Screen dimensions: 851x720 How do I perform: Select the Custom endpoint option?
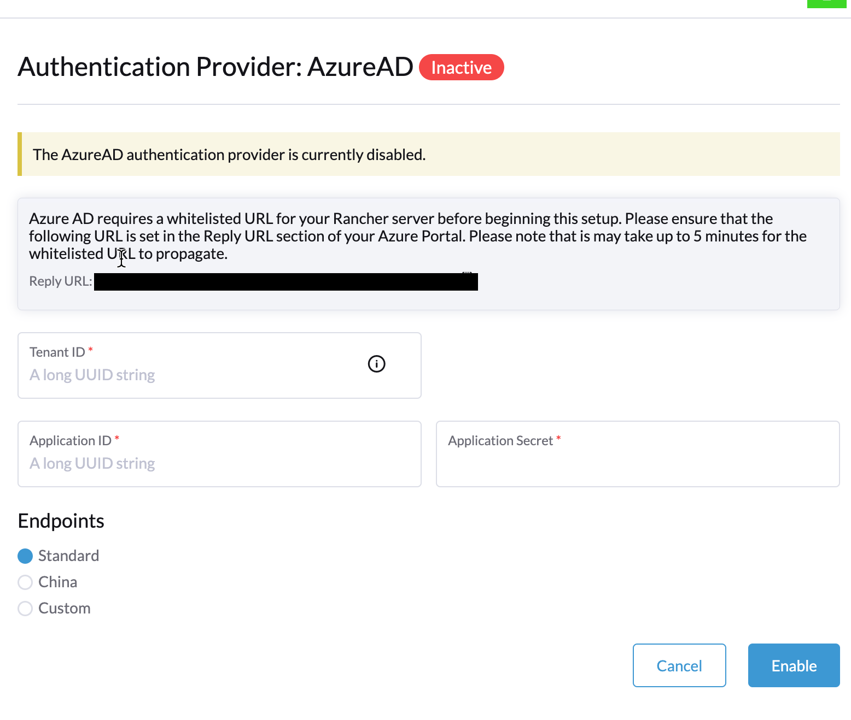coord(25,608)
